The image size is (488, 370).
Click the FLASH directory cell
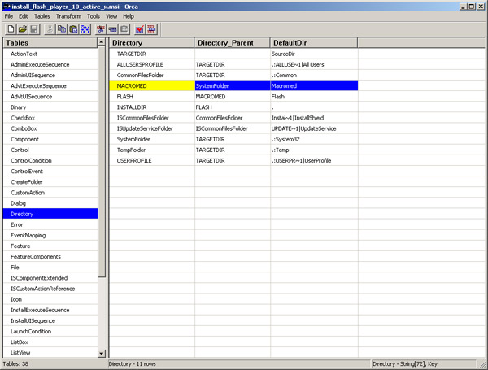pos(152,97)
